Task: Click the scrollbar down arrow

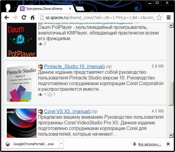Action: click(x=171, y=135)
